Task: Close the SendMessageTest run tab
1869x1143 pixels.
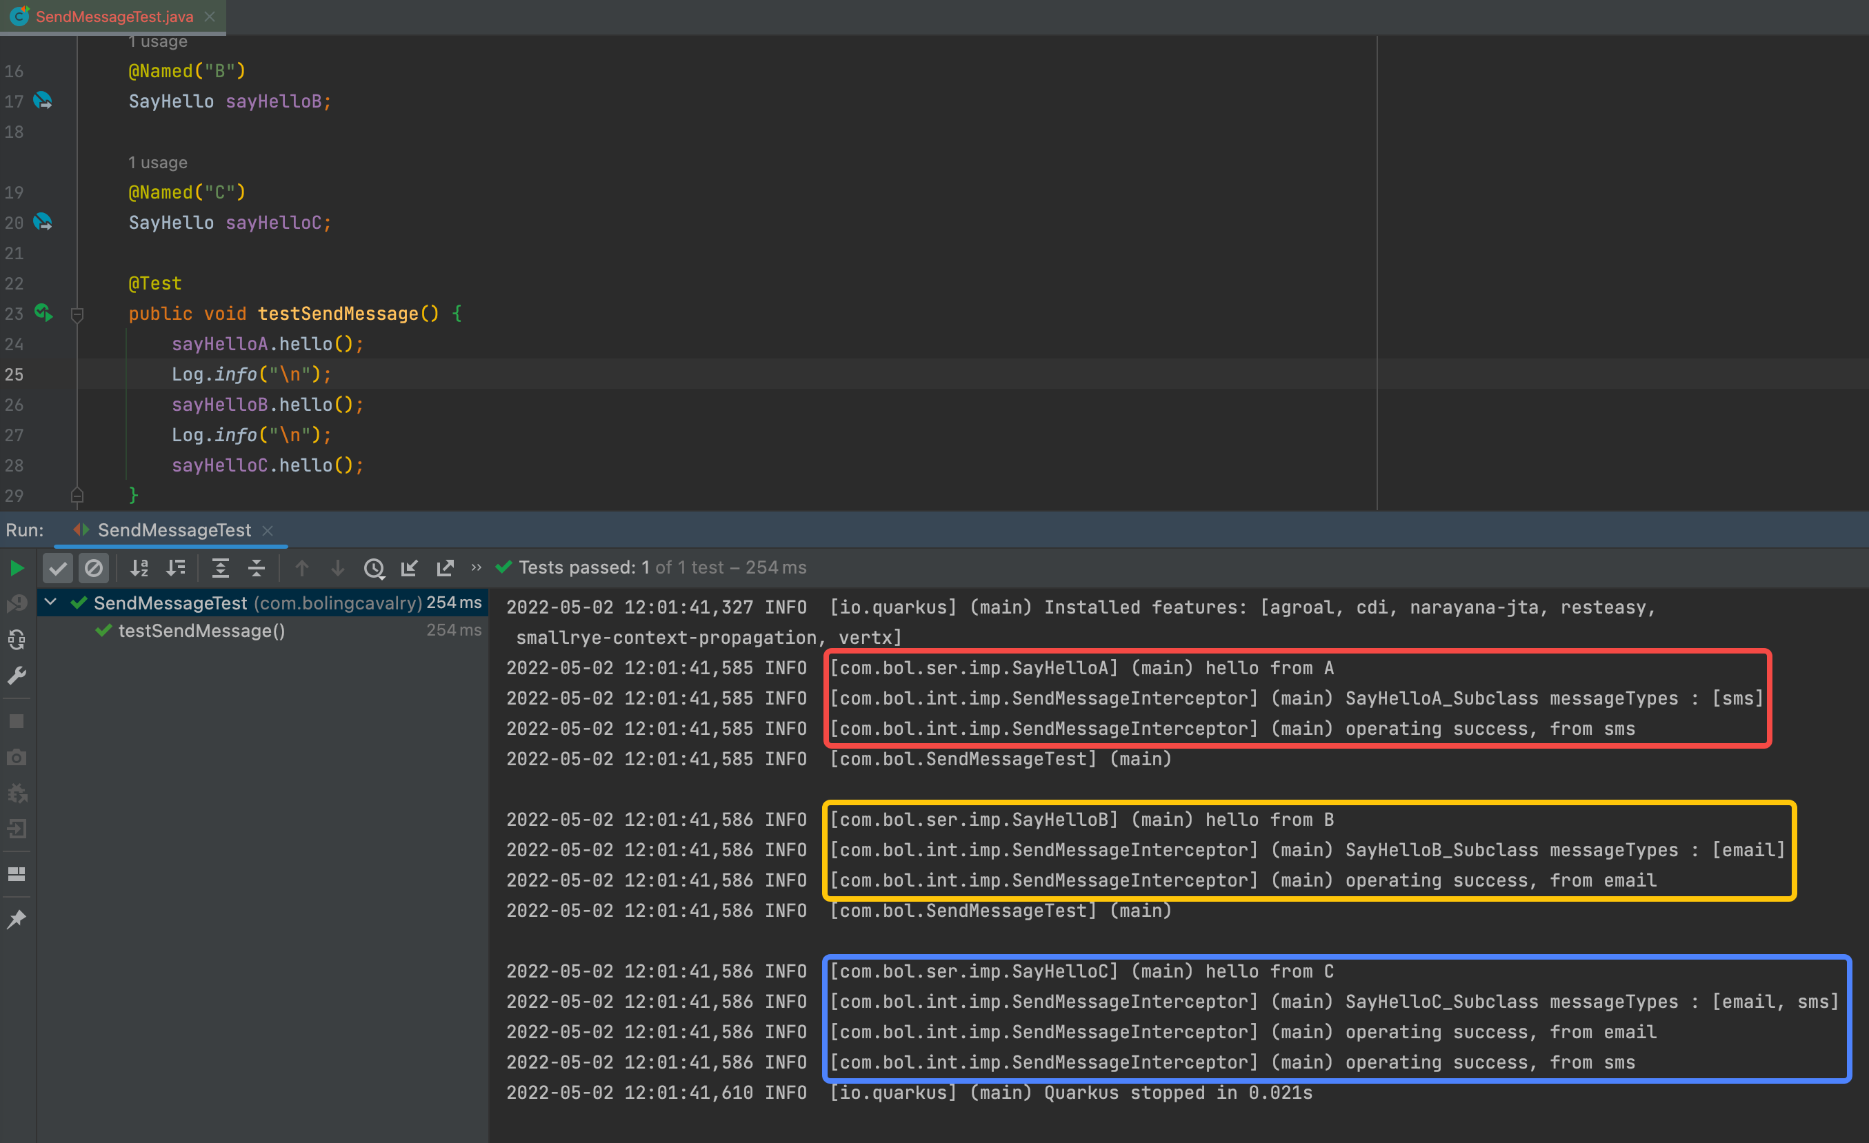Action: [x=268, y=530]
